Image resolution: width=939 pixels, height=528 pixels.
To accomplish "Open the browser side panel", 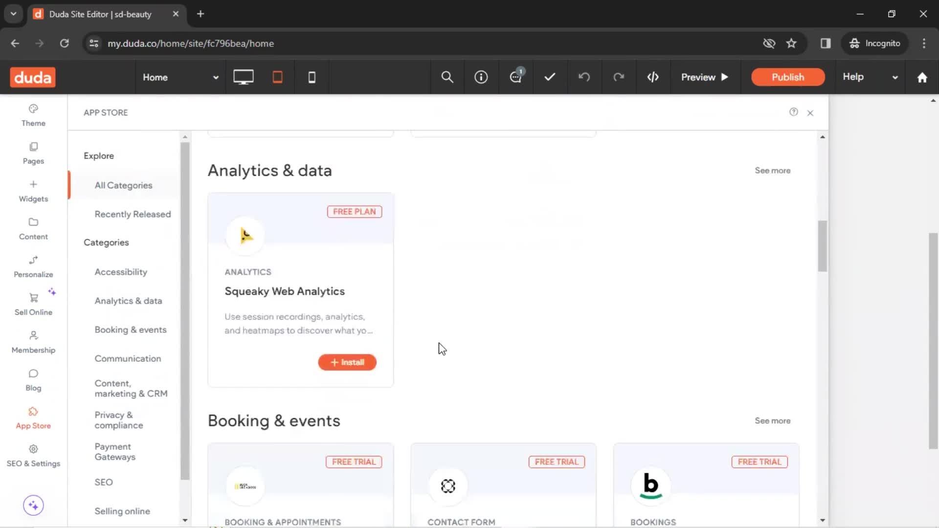I will coord(826,44).
